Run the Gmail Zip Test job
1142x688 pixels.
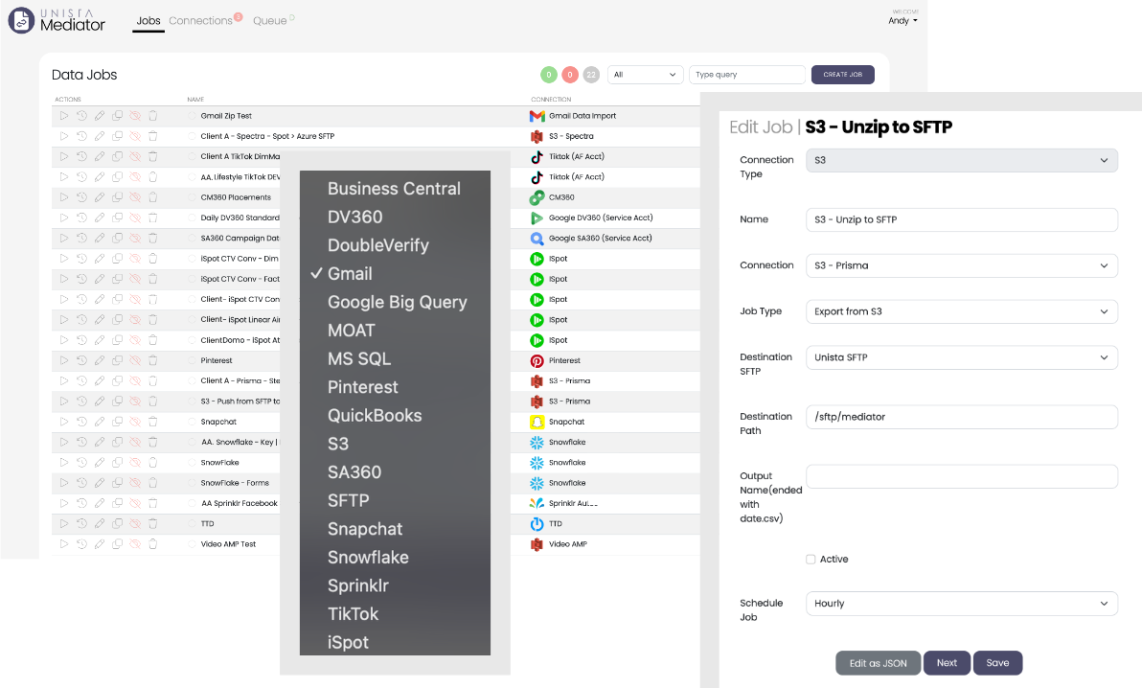click(64, 116)
